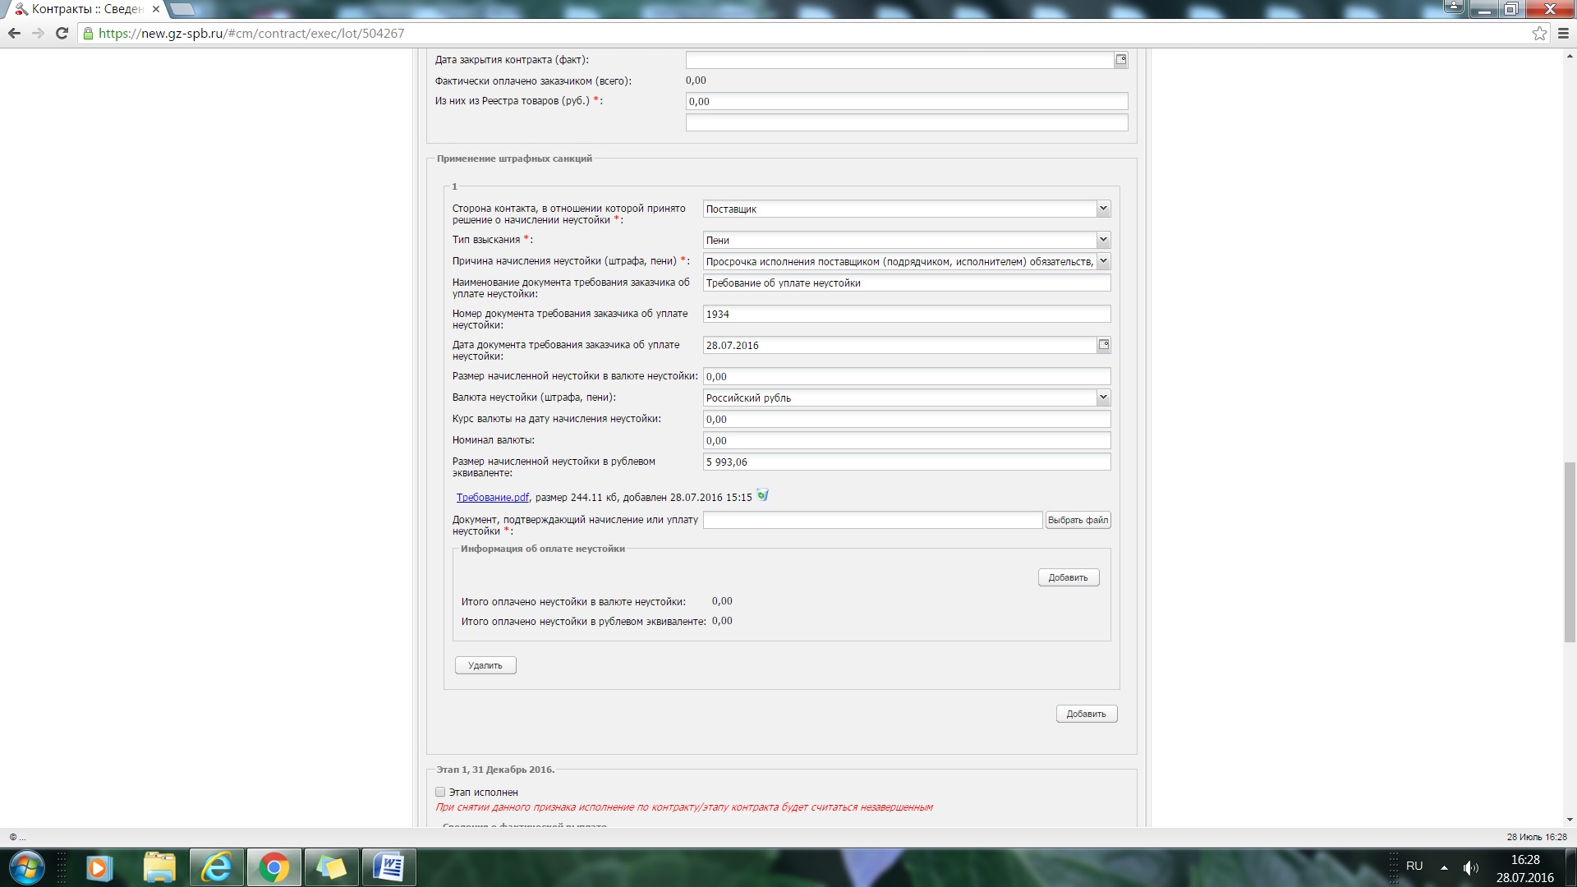This screenshot has width=1577, height=887.
Task: Expand the Поставщик party dropdown
Action: point(1103,209)
